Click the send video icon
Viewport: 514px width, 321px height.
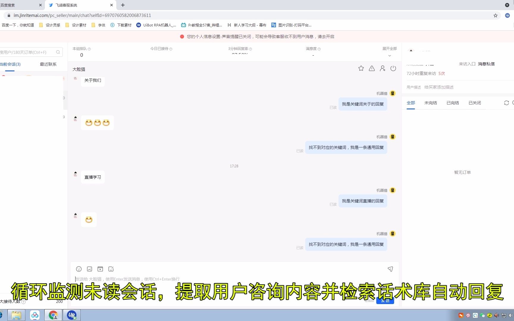100,269
